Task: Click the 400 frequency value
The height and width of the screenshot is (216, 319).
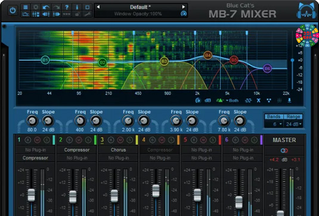Action: (79, 130)
